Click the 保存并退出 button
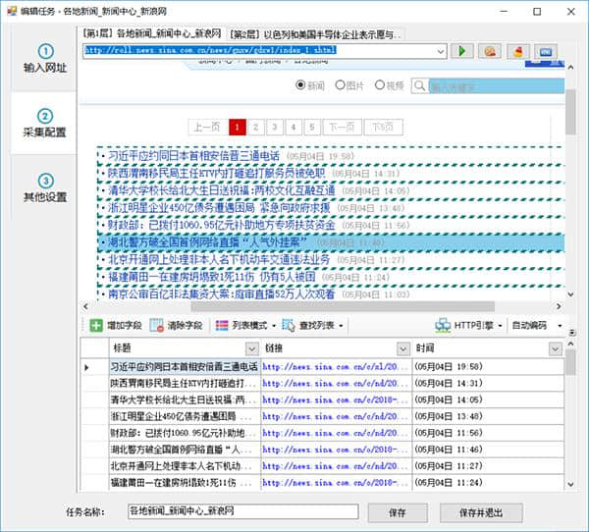 coord(478,511)
